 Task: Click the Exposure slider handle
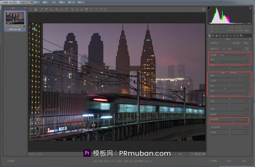(x=240, y=78)
